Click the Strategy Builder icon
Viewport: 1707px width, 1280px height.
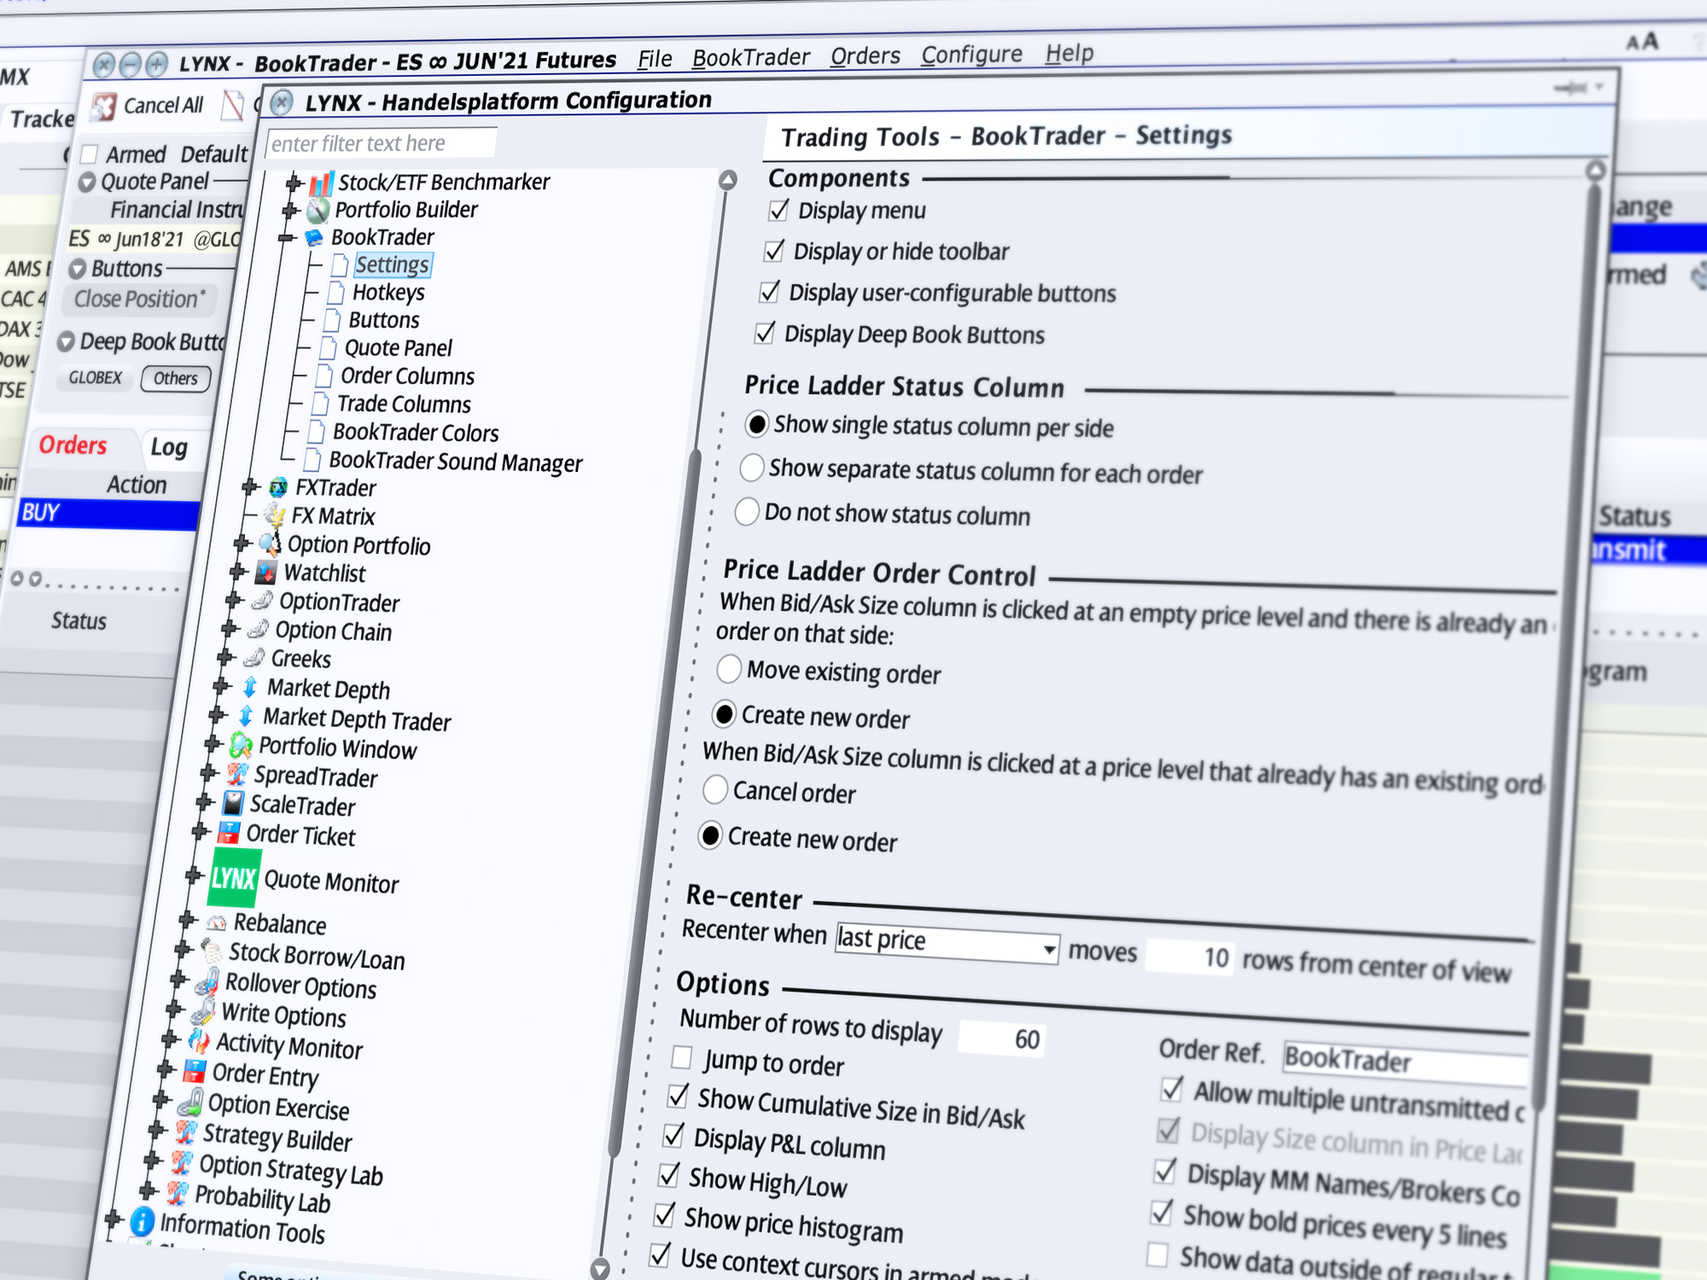pos(185,1132)
